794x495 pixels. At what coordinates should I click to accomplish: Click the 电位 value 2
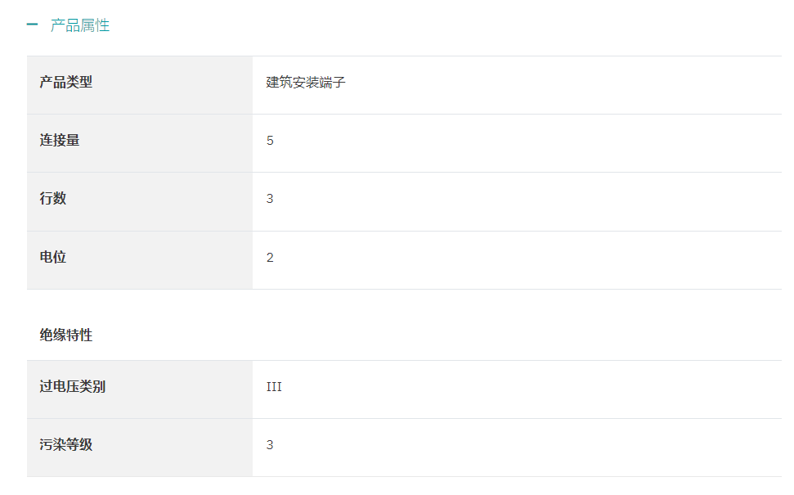point(270,258)
